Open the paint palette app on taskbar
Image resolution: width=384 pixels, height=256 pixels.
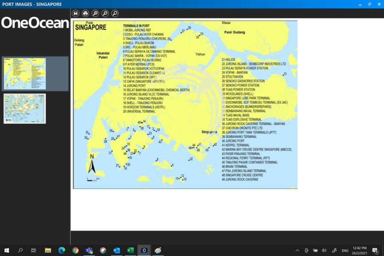tap(158, 250)
